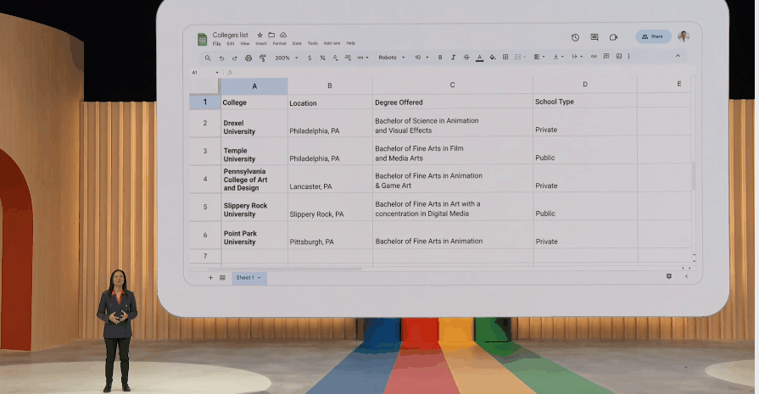Open the text wrapping dropdown
The height and width of the screenshot is (394, 759).
click(x=577, y=57)
